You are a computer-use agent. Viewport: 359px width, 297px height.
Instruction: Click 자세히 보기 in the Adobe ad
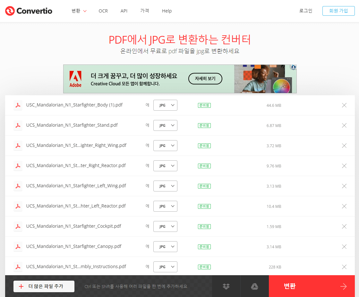205,79
